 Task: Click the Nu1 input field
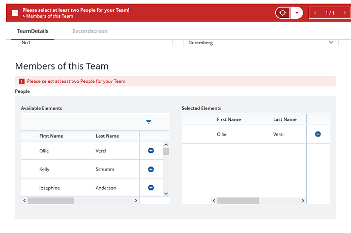tap(95, 43)
